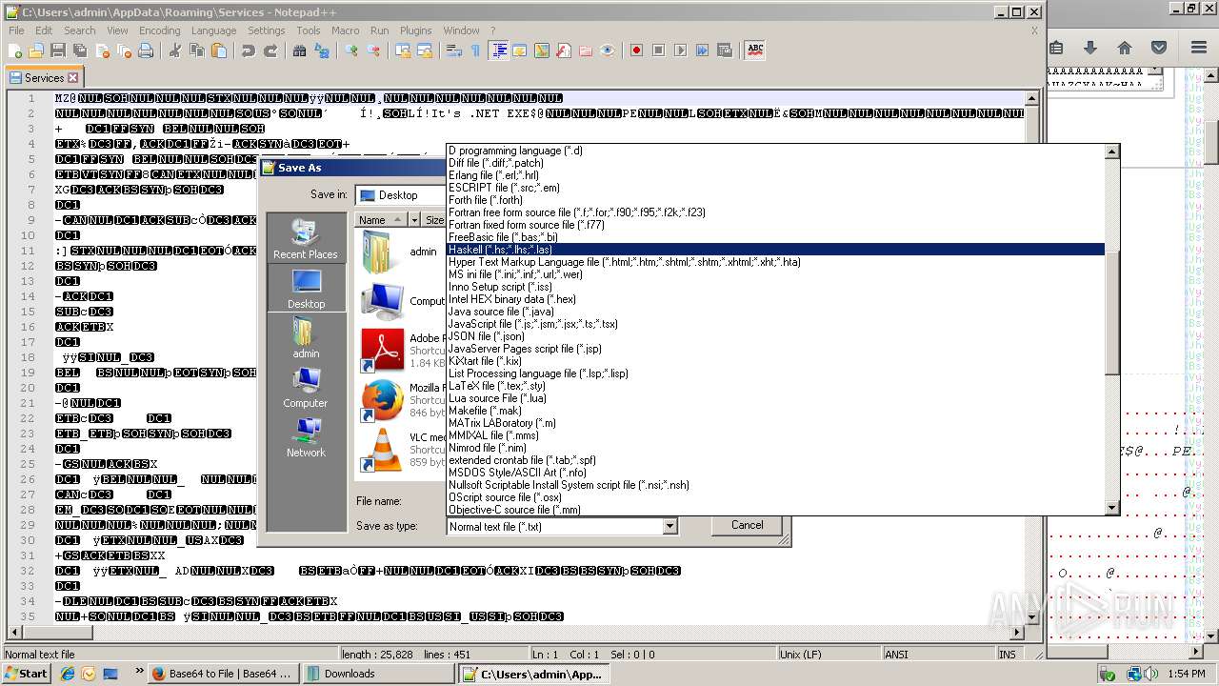Click the Start Recording macro icon

636,50
